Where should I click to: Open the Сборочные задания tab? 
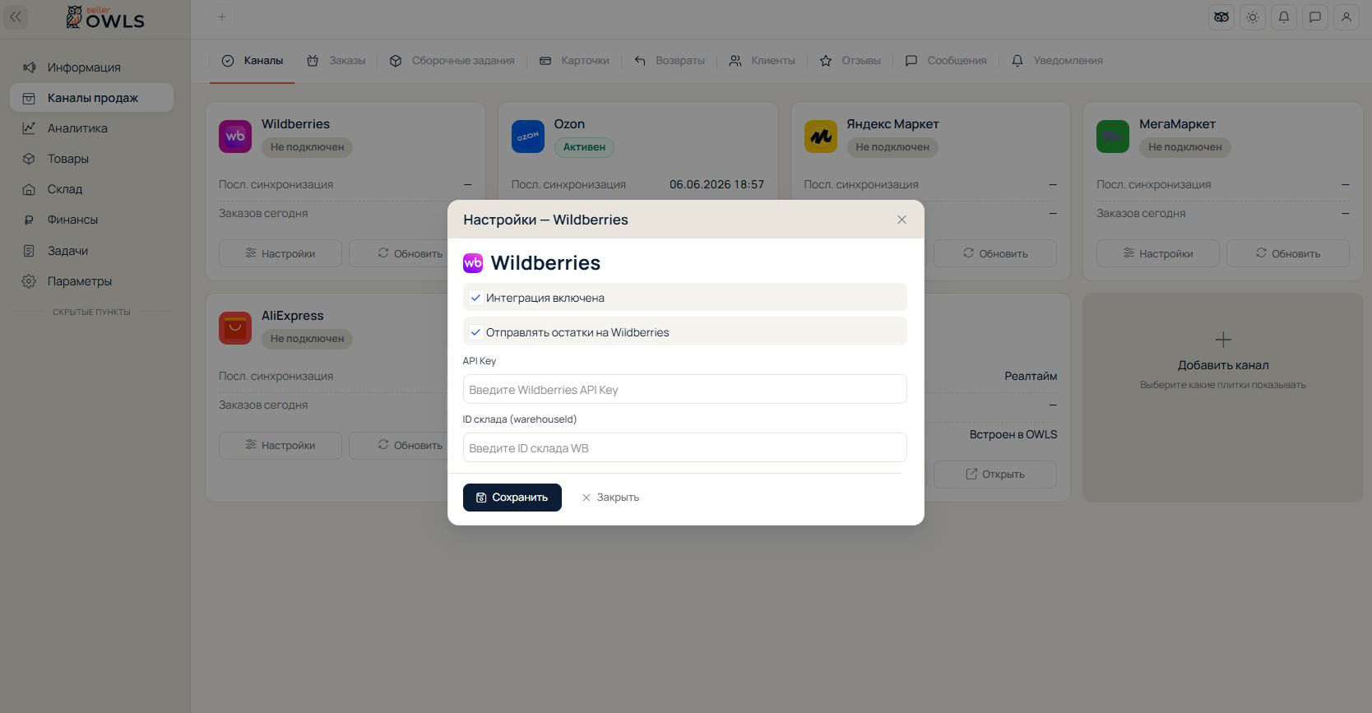point(452,61)
